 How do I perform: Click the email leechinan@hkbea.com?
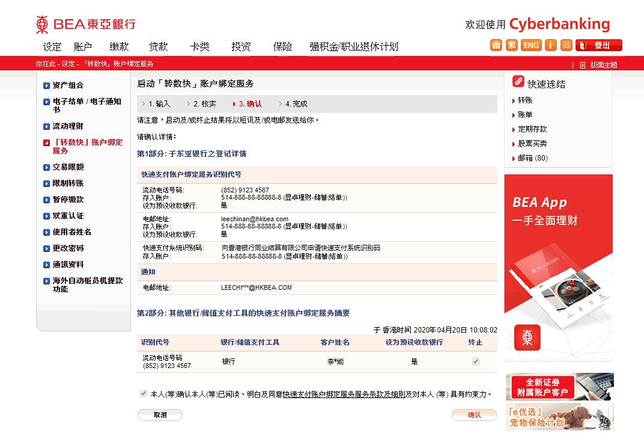coord(255,219)
